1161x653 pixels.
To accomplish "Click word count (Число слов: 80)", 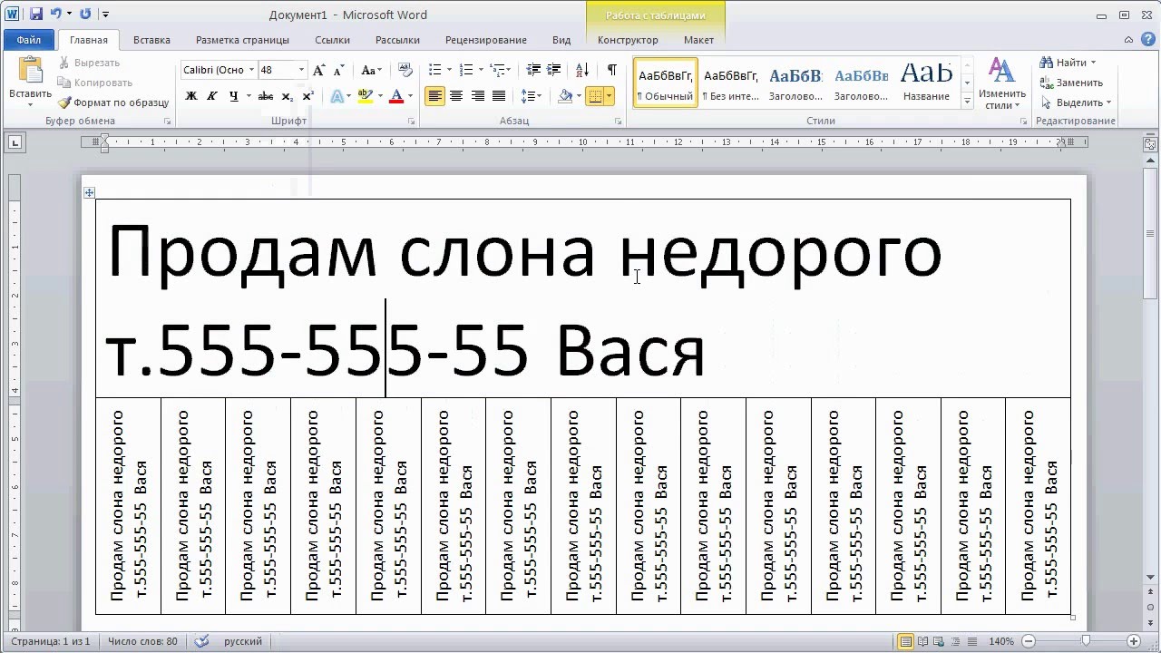I will click(142, 641).
